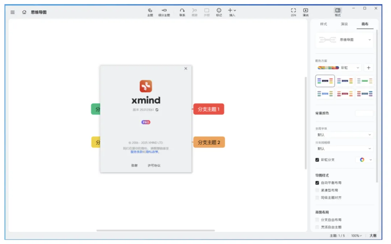The image size is (391, 244).
Task: Open the 100% zoom level dropdown
Action: pos(356,236)
